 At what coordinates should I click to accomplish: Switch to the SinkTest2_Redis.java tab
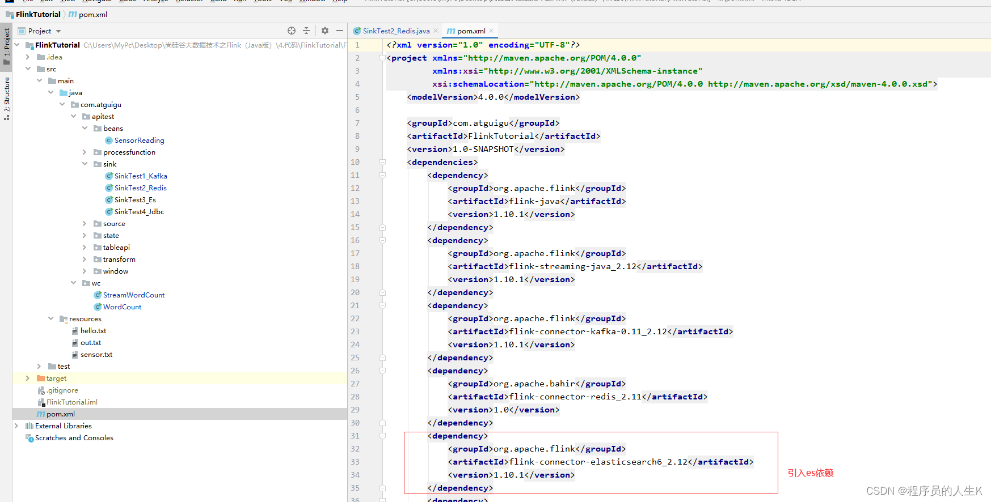pyautogui.click(x=395, y=31)
